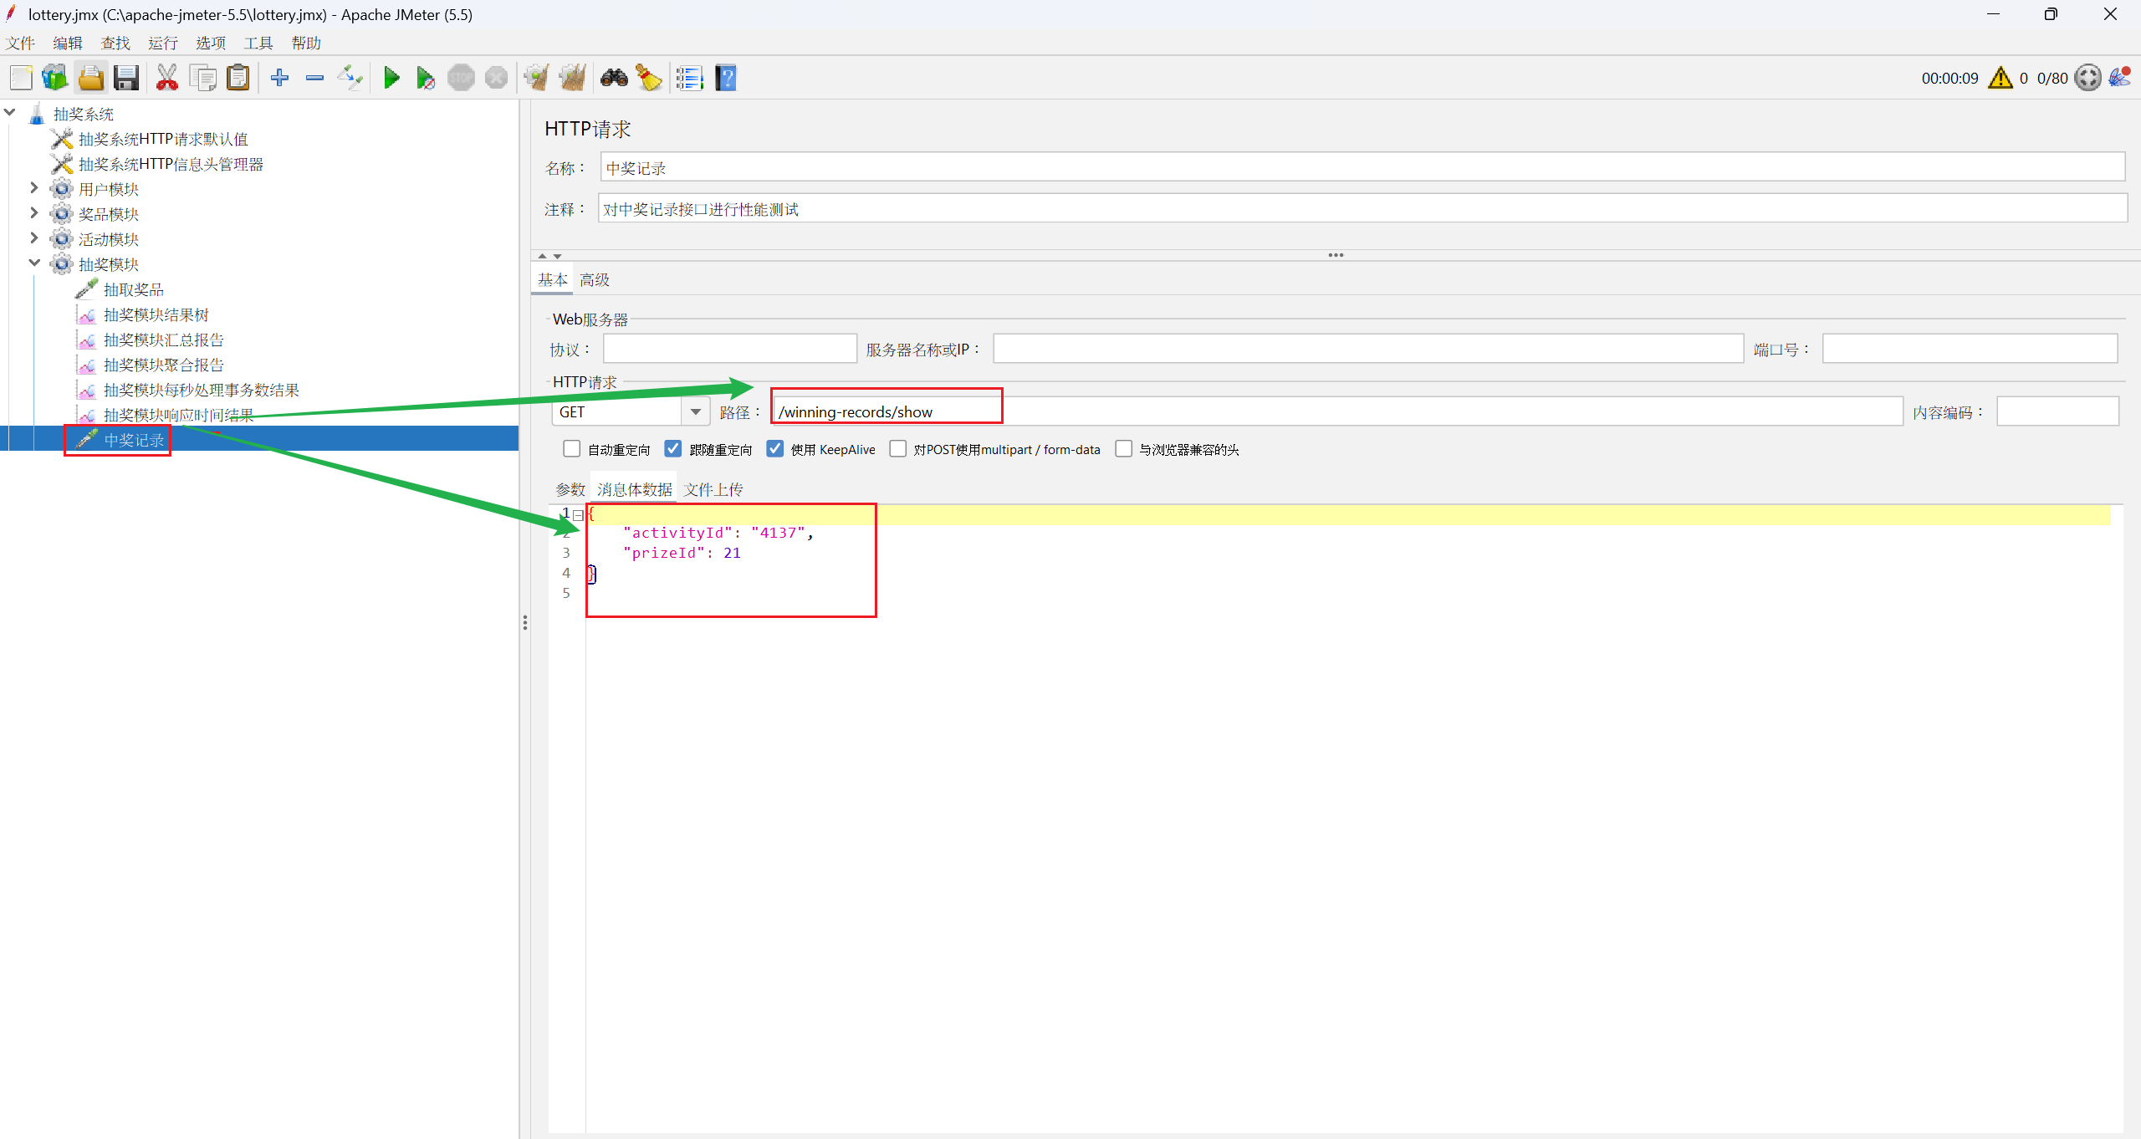This screenshot has width=2141, height=1139.
Task: Open the Function Helper list icon
Action: click(x=689, y=79)
